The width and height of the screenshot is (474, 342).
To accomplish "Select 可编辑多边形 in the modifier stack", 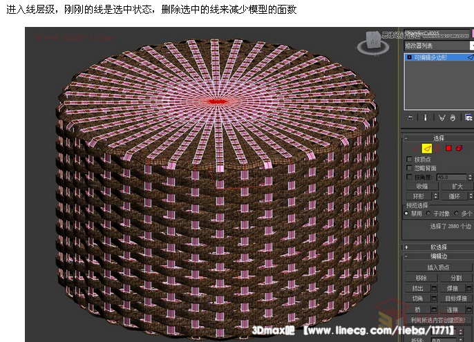I will point(430,57).
